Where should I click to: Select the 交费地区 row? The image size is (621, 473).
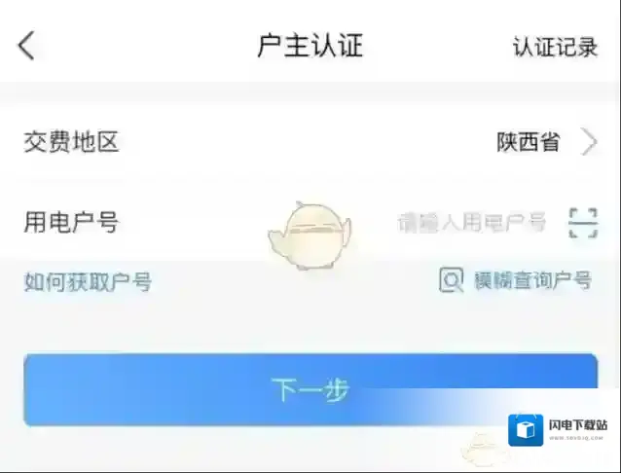(x=310, y=142)
